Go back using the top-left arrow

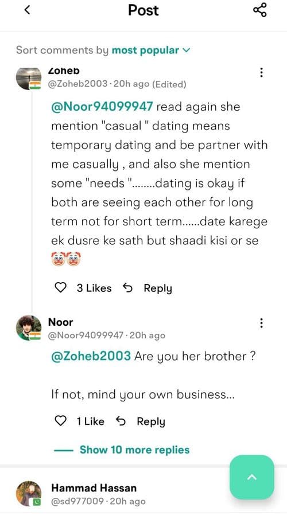tap(28, 10)
